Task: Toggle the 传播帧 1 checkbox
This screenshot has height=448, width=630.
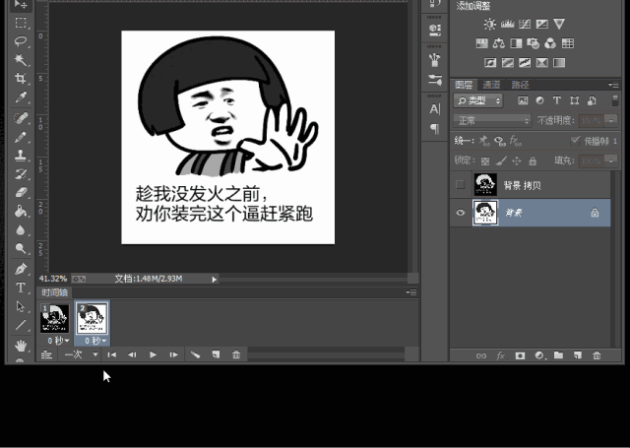Action: [x=575, y=140]
